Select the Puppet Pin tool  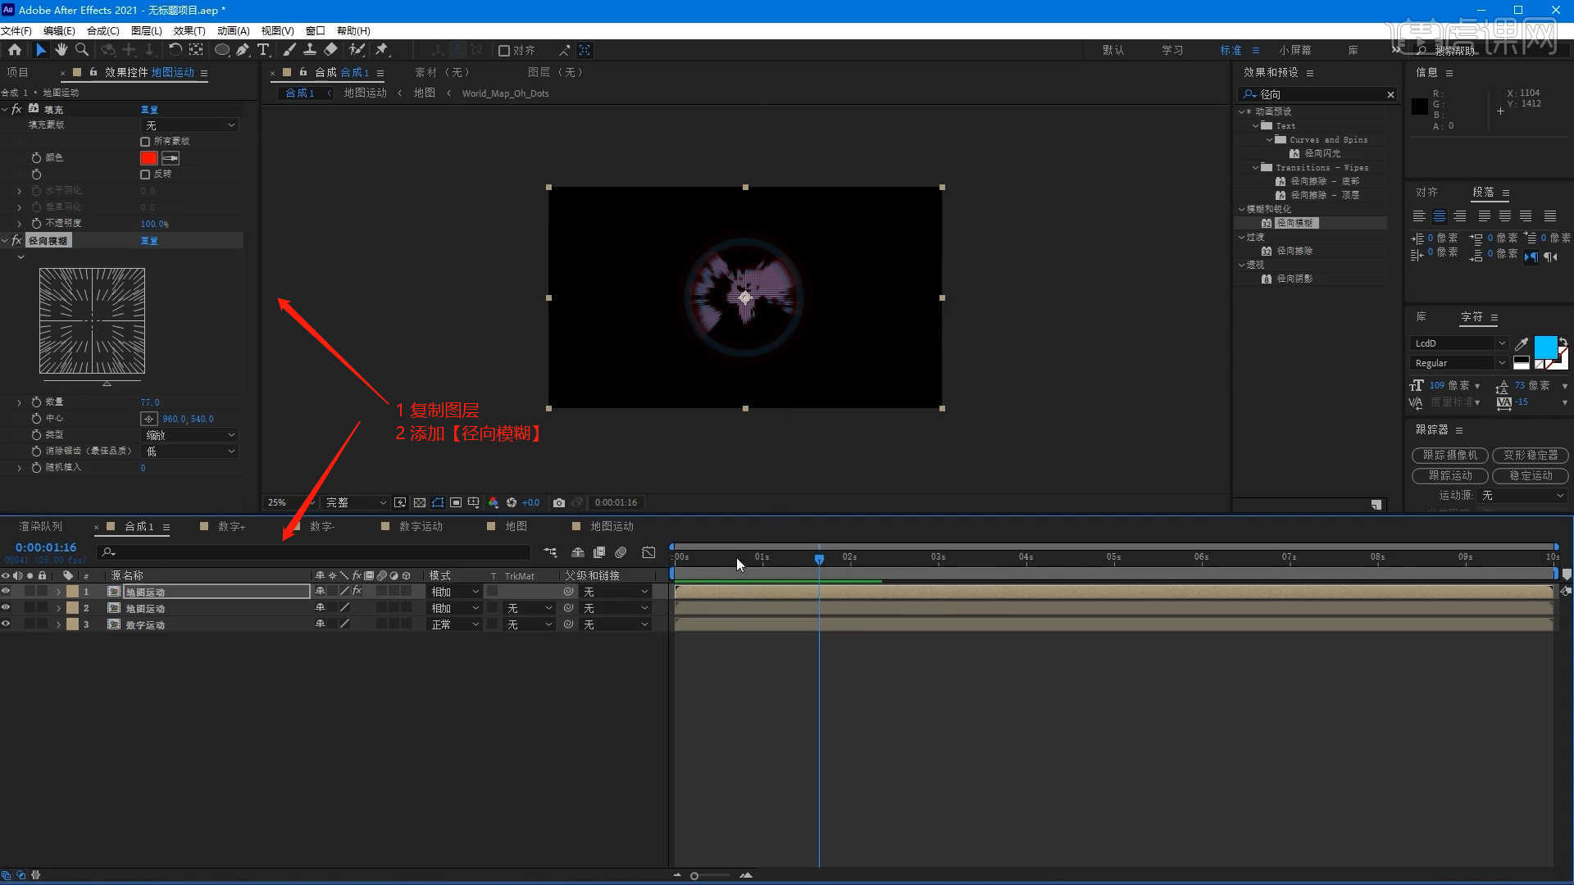pyautogui.click(x=382, y=50)
